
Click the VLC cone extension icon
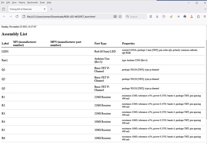pos(191,16)
